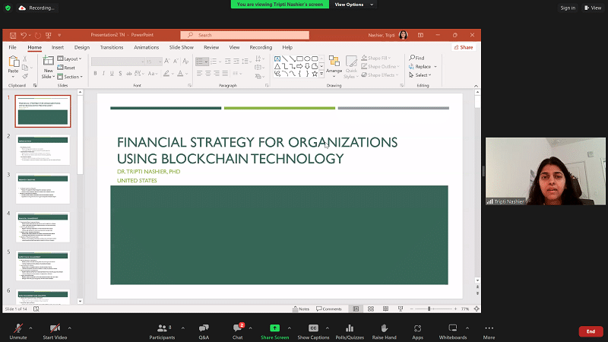Click the Whiteboards icon
Image resolution: width=608 pixels, height=342 pixels.
pos(453,328)
